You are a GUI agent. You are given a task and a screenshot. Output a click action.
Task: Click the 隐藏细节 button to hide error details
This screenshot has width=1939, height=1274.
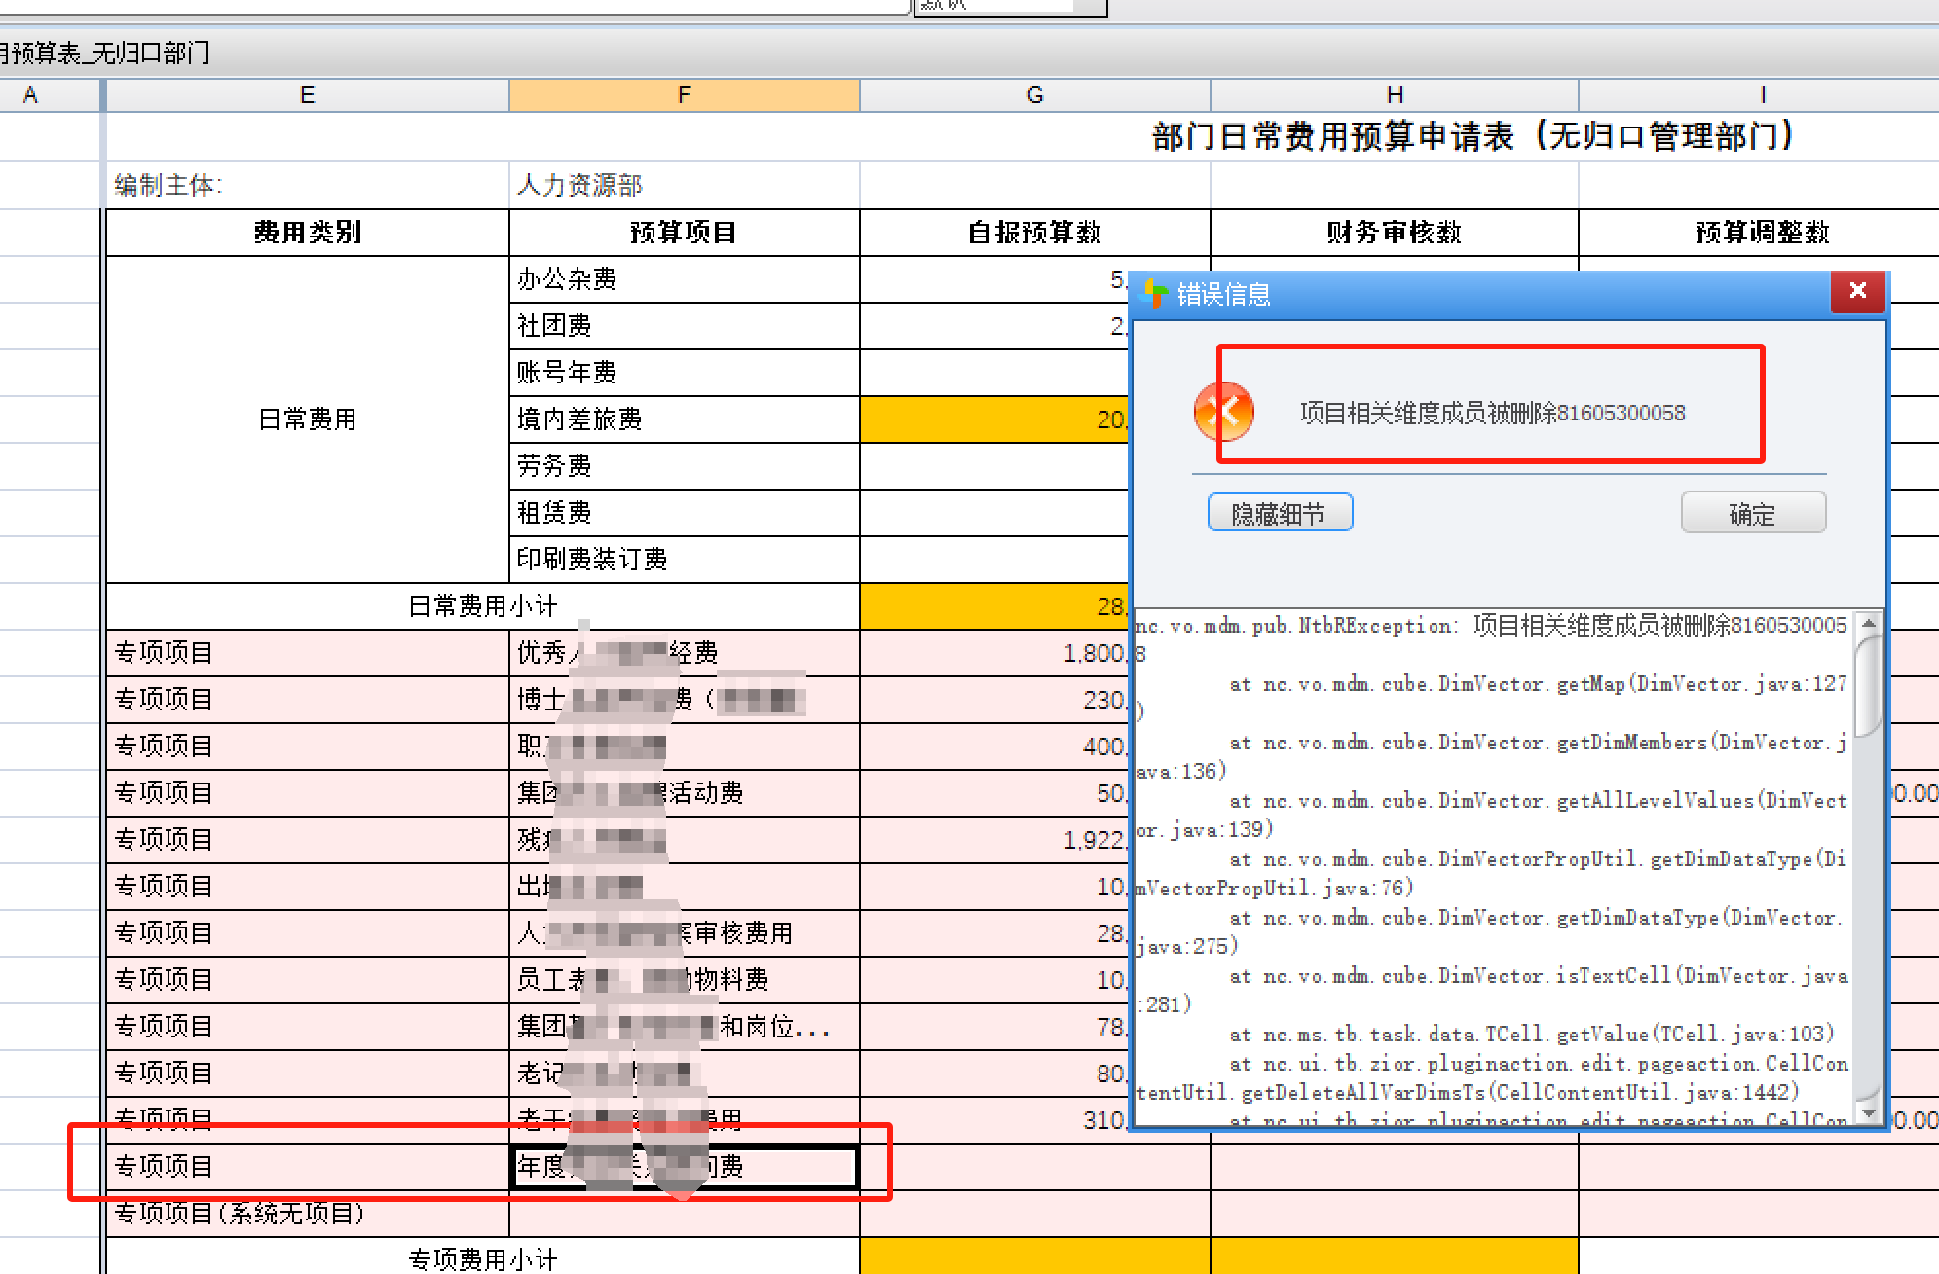pos(1280,513)
